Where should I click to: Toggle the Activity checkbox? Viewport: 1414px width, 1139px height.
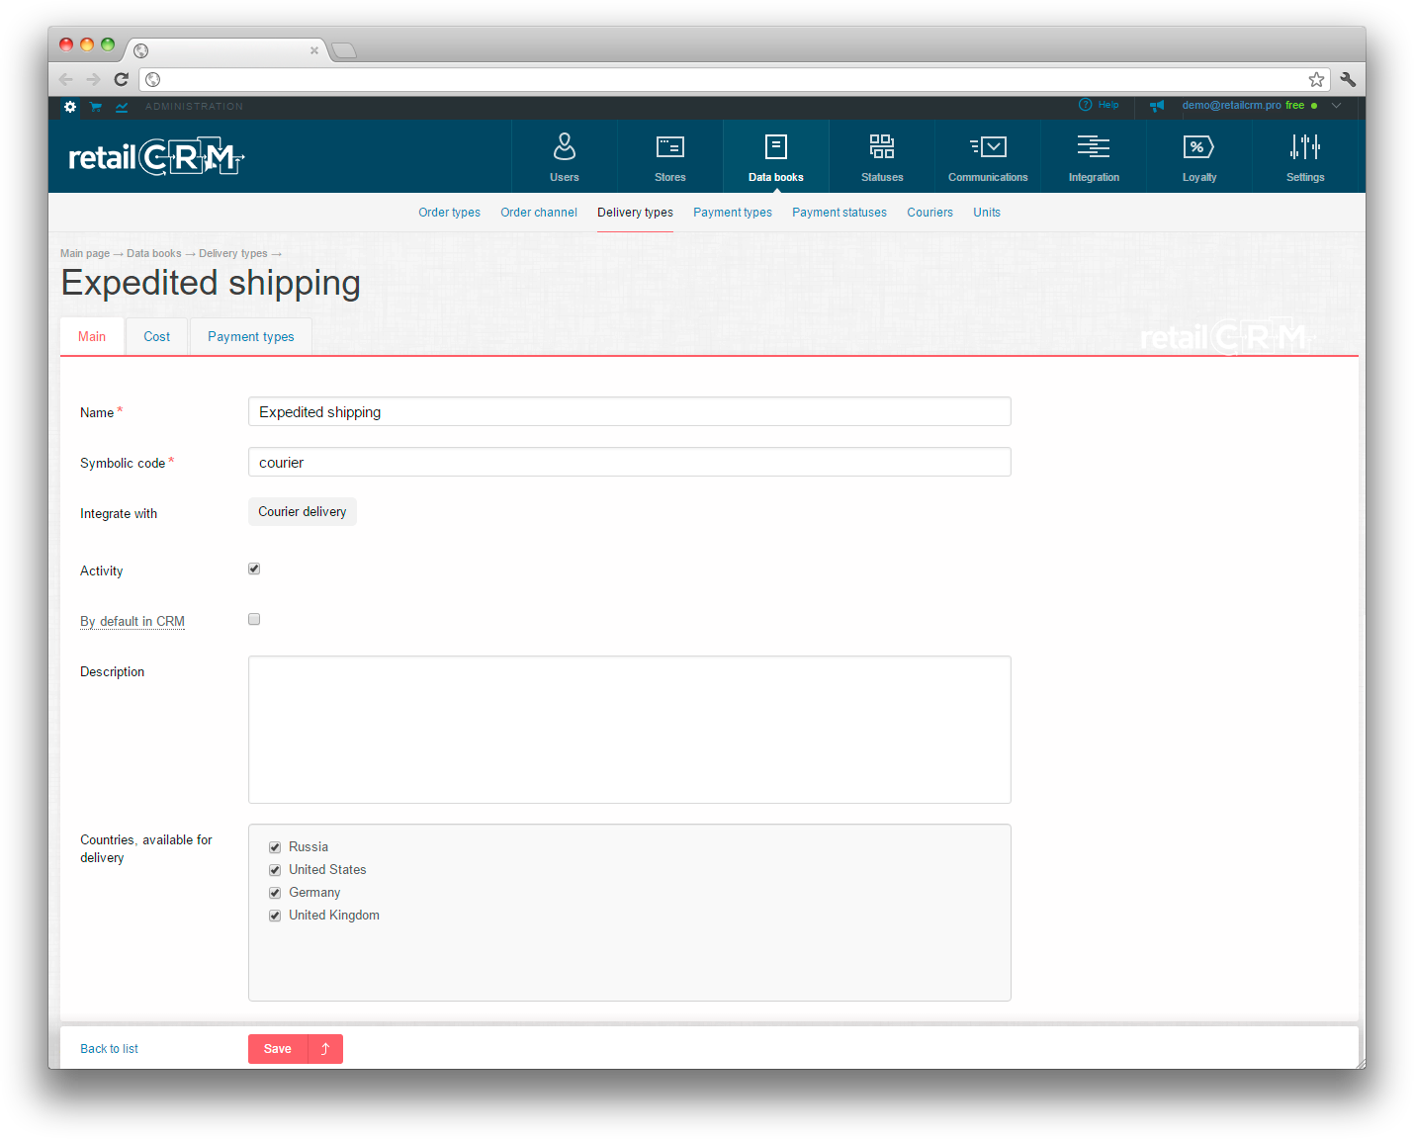click(254, 569)
